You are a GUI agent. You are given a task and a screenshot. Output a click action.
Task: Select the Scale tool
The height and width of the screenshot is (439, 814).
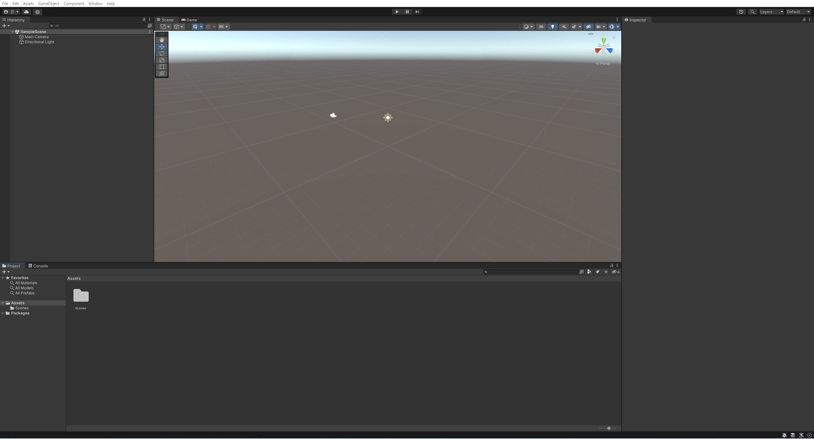coord(162,60)
